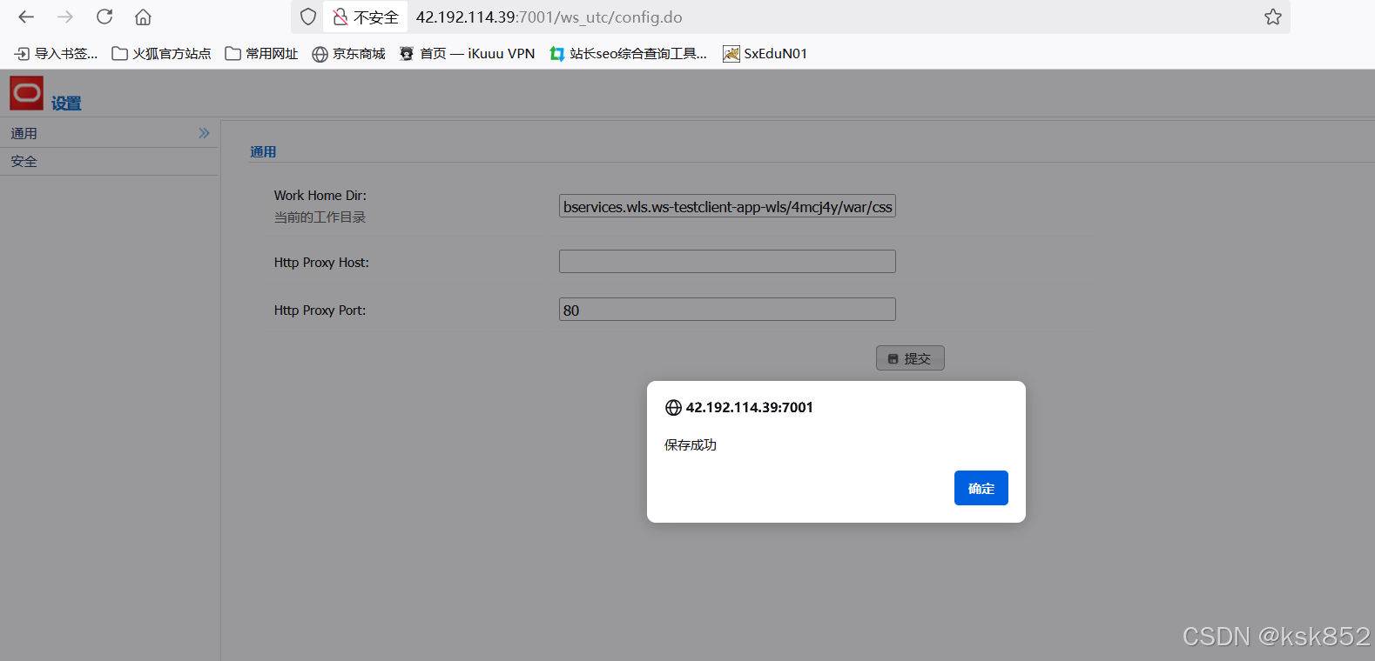
Task: Select the 安全 sidebar menu item
Action: [x=109, y=162]
